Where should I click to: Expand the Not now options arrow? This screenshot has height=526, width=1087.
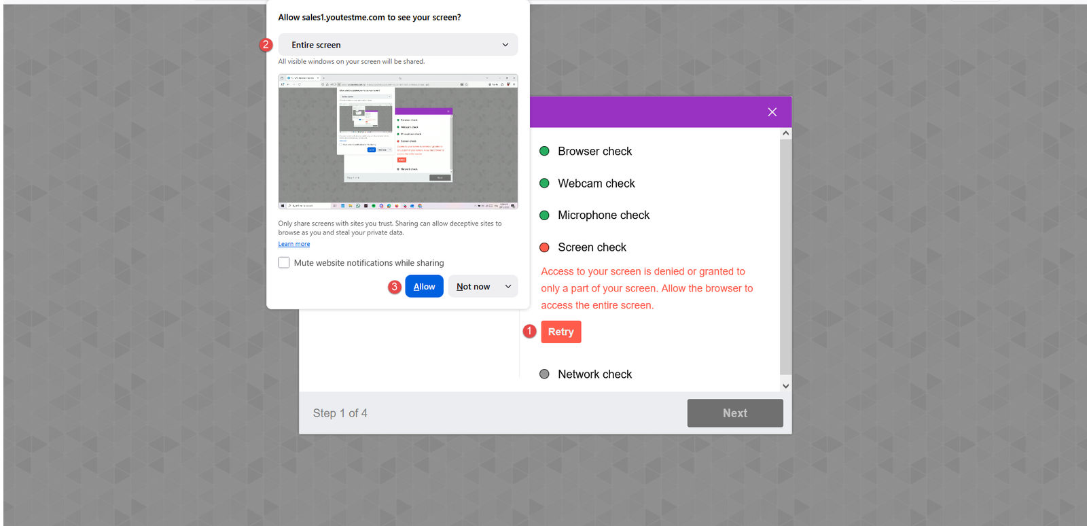pos(508,286)
